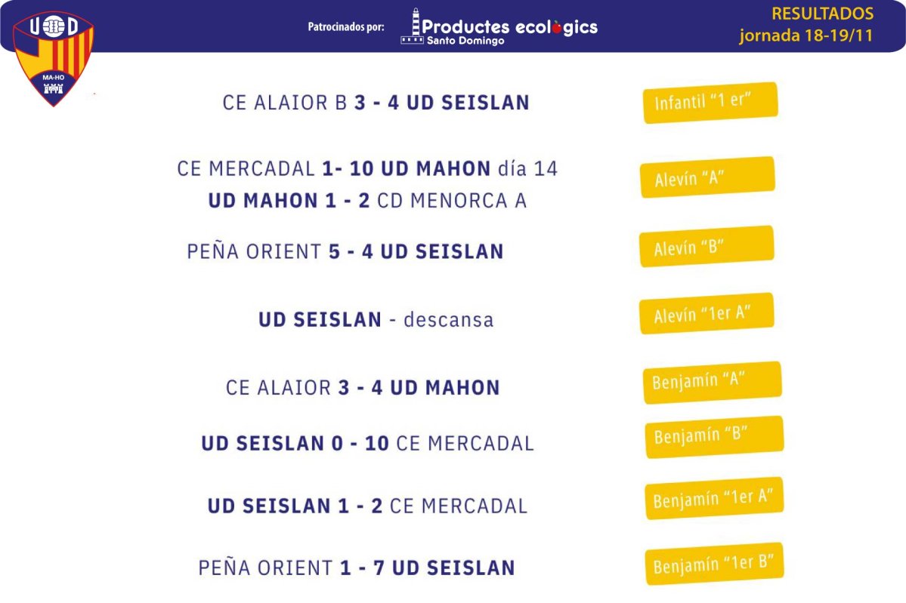Click the PEÑA ORIENT 5 - 4 UD SEISLAN result

345,251
